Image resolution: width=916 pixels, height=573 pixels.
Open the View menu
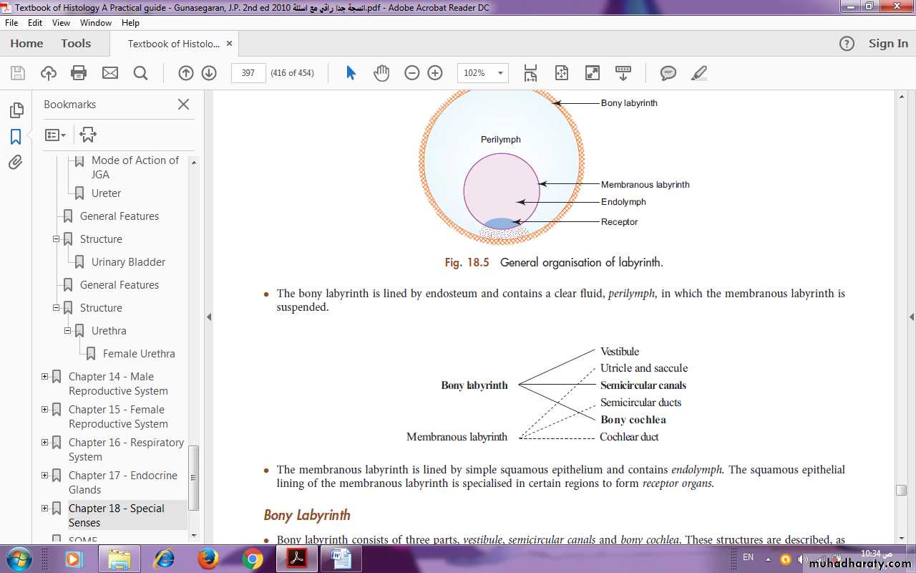pyautogui.click(x=61, y=23)
